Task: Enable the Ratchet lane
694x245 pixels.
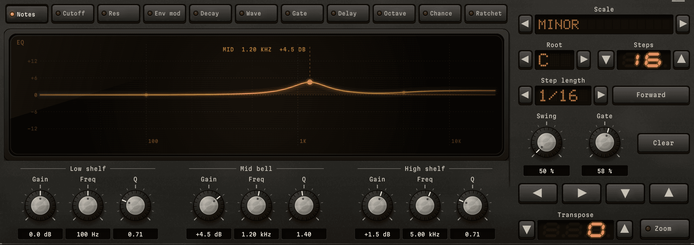Action: pyautogui.click(x=486, y=14)
